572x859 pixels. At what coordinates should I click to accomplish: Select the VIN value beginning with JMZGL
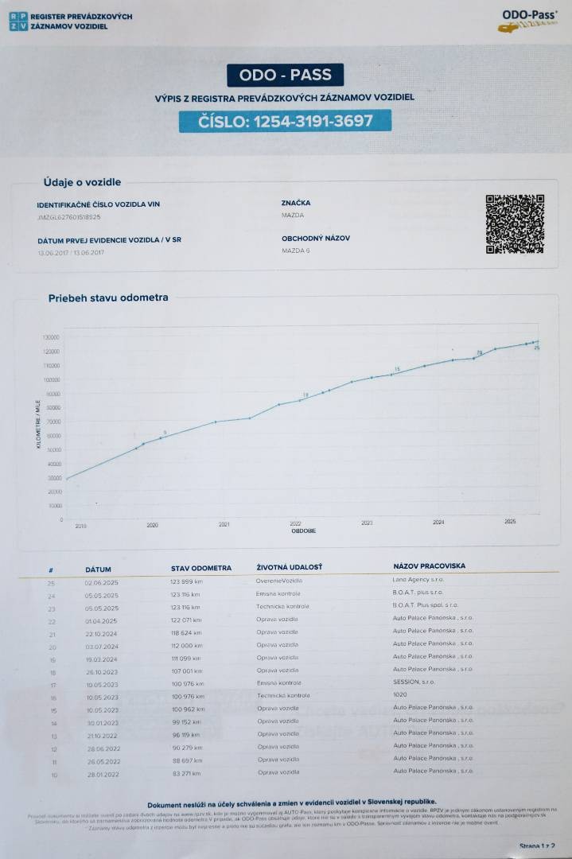click(69, 217)
